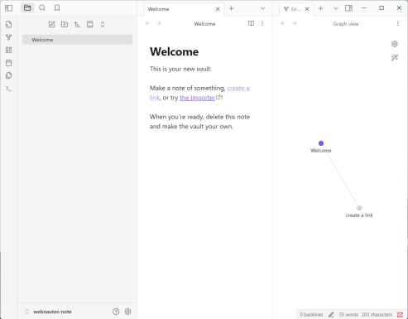
Task: Open graph settings gear icon
Action: 395,44
